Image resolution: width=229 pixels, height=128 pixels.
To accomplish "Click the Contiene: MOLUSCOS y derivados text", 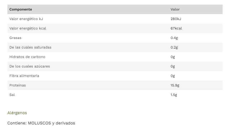I will tap(41, 123).
